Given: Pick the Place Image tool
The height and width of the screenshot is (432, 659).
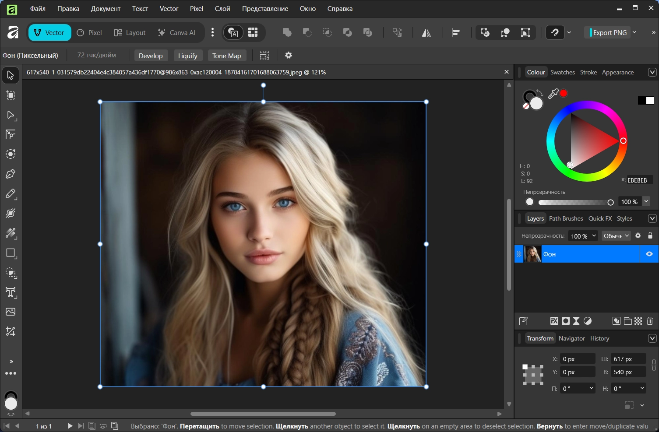Looking at the screenshot, I should point(11,312).
